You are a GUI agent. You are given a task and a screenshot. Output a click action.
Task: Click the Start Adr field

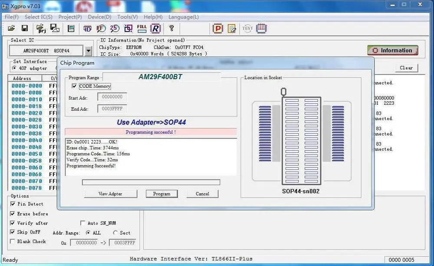pyautogui.click(x=112, y=97)
